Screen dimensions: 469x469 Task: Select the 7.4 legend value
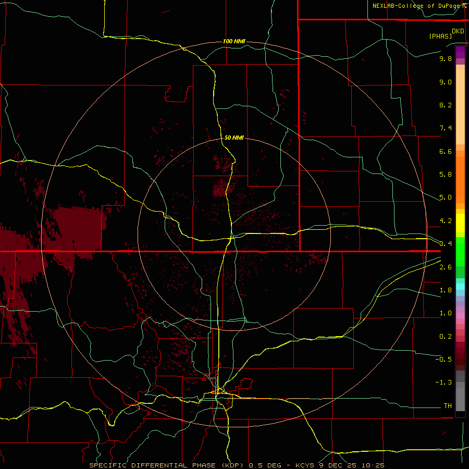(x=446, y=128)
